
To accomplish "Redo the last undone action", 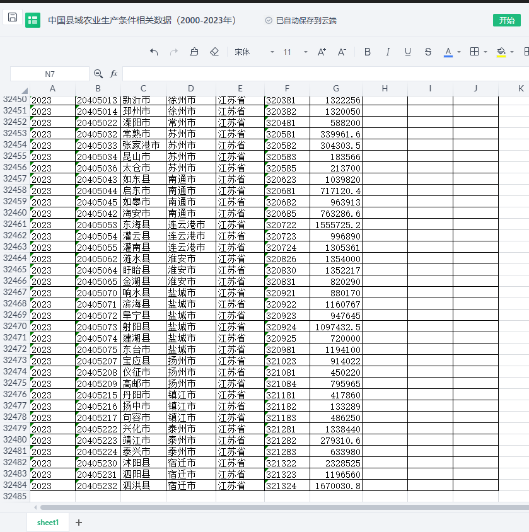I will coord(174,52).
